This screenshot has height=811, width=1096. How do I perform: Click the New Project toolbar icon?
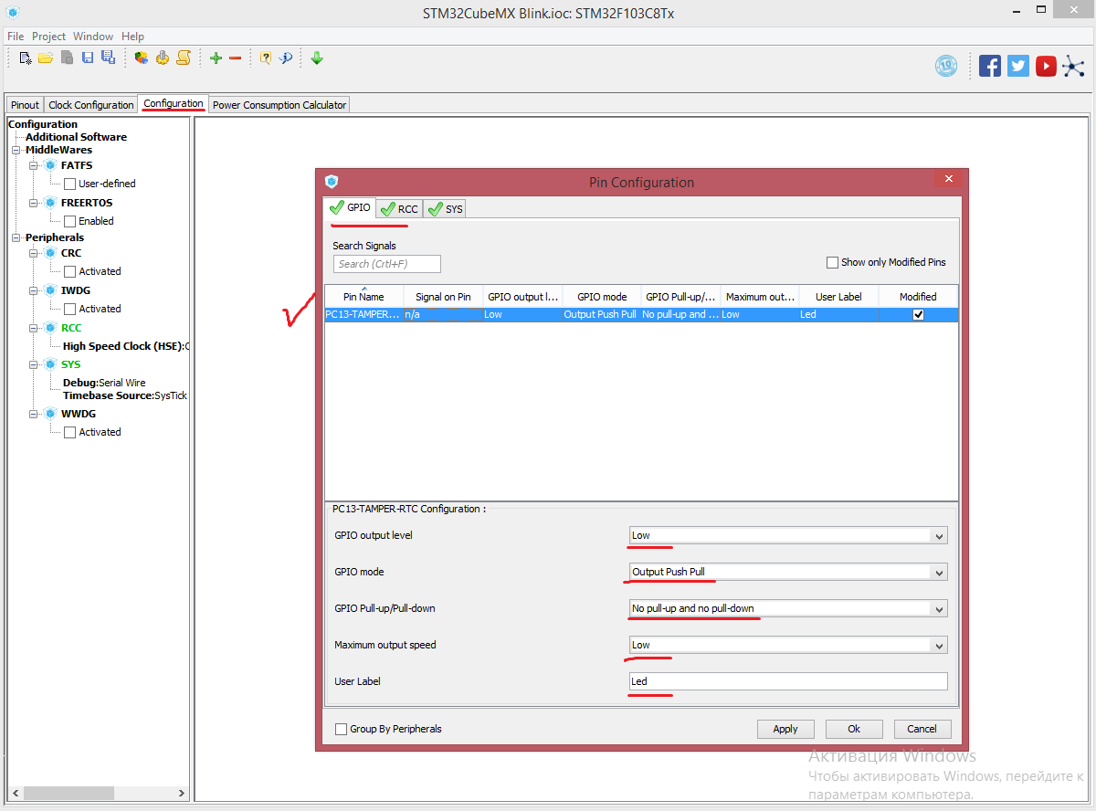pos(26,58)
